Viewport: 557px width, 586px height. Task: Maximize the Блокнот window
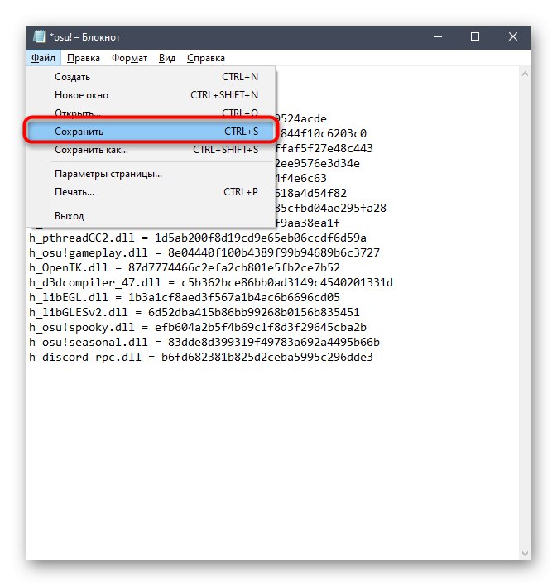coord(475,36)
